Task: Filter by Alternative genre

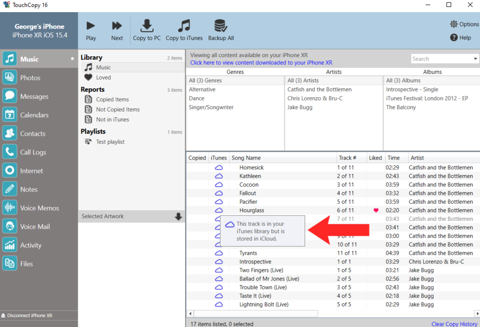Action: tap(202, 89)
